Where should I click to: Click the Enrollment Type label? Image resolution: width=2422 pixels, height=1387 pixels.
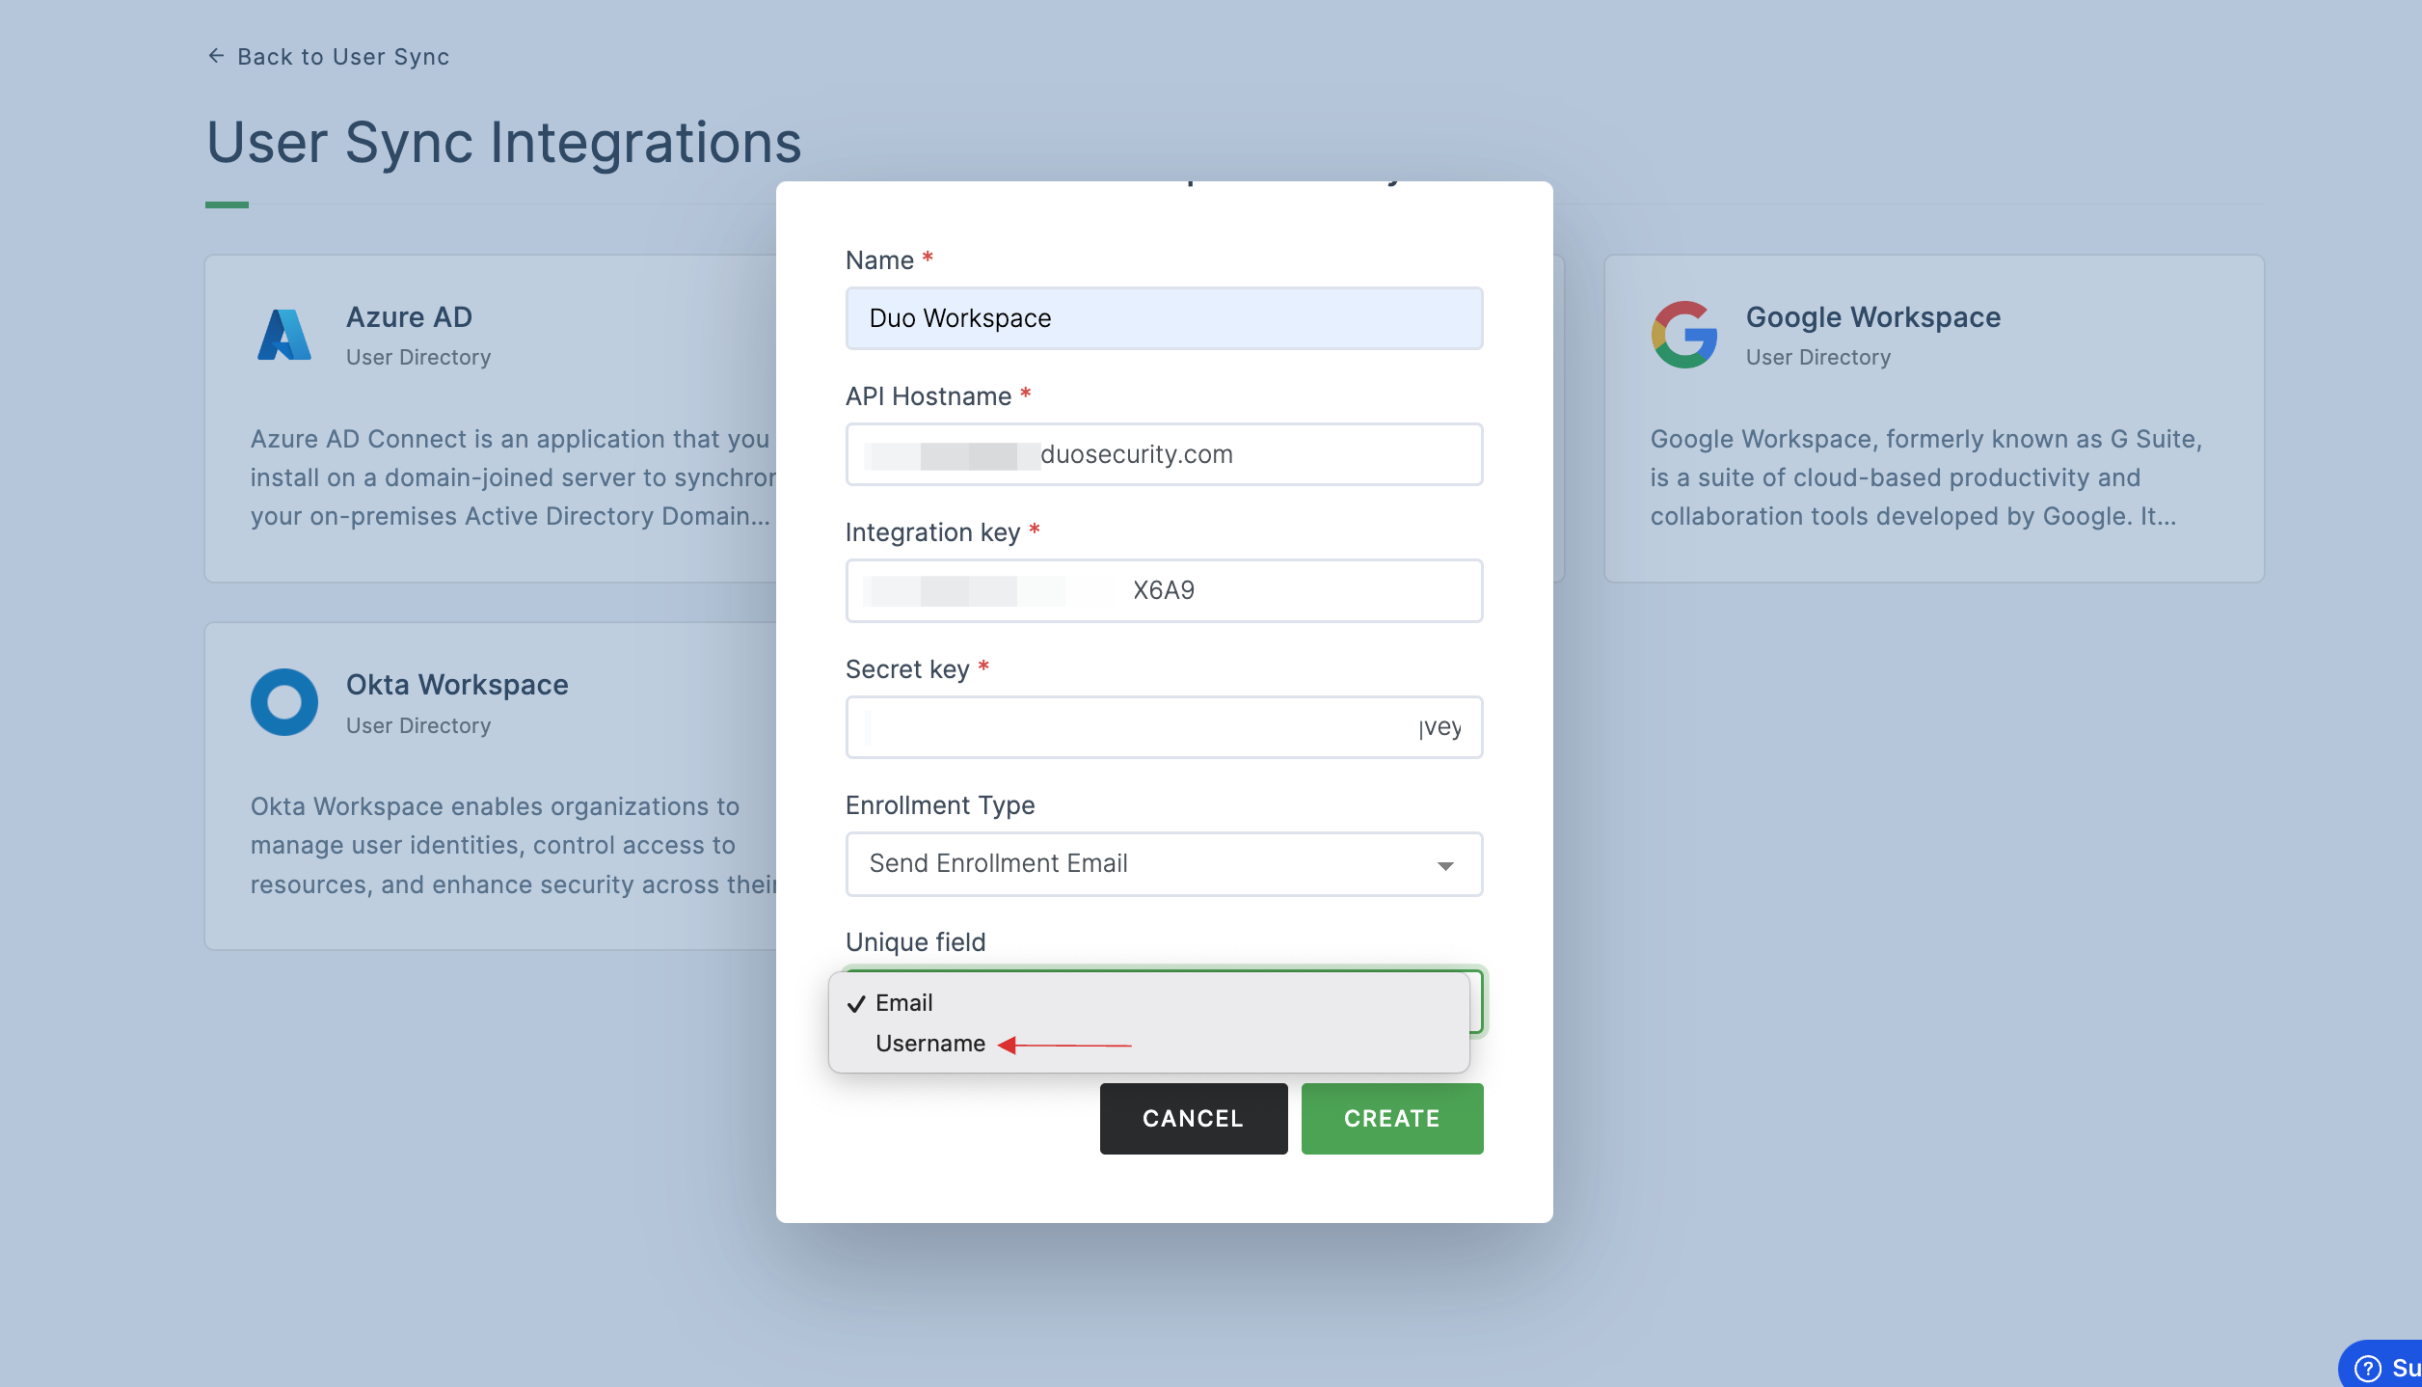click(940, 805)
